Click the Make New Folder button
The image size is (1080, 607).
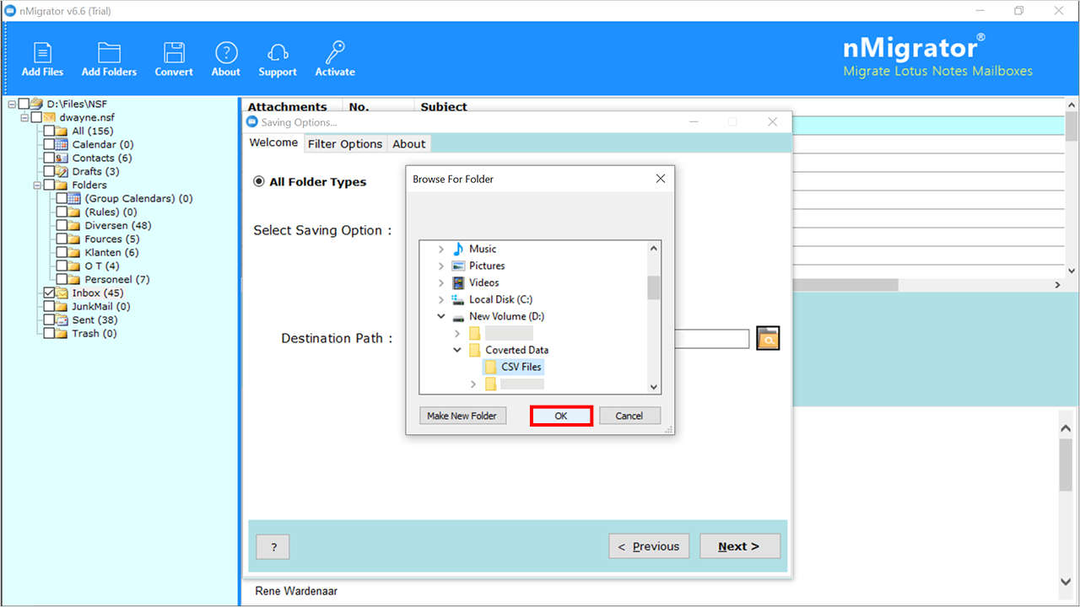[462, 416]
